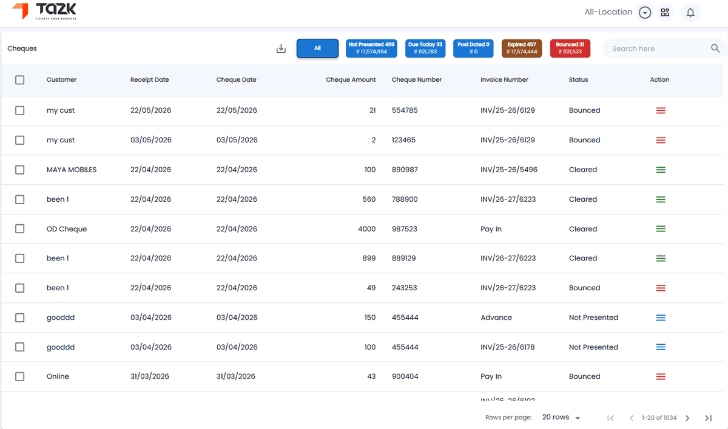Open the apps grid icon in header
Image resolution: width=728 pixels, height=429 pixels.
pyautogui.click(x=666, y=13)
